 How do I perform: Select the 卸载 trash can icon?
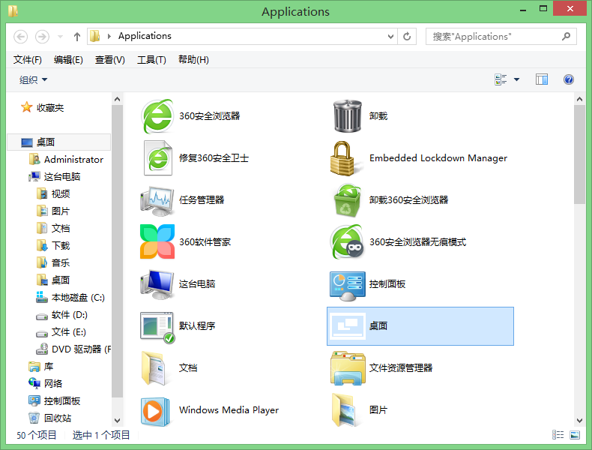[347, 116]
